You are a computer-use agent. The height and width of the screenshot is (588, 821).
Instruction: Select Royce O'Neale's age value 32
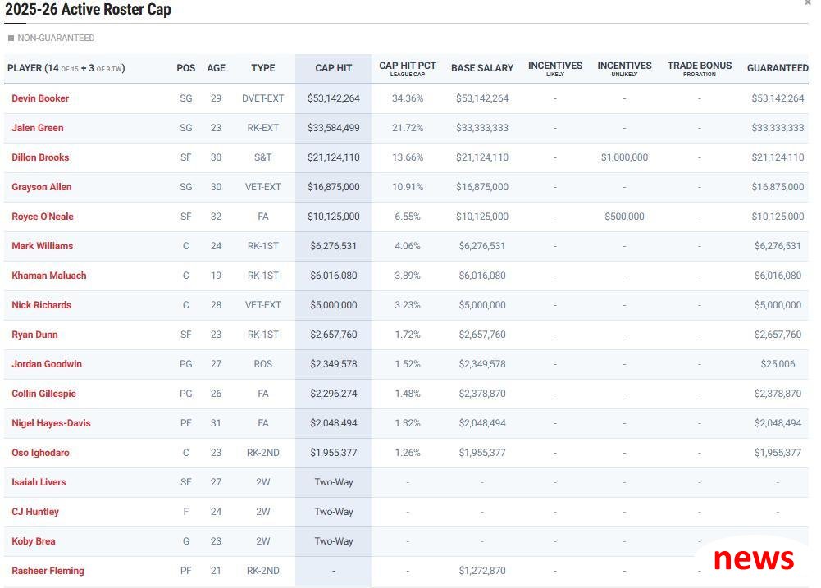217,217
